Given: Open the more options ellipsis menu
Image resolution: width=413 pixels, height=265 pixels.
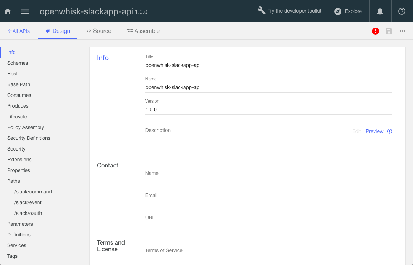Looking at the screenshot, I should point(403,31).
